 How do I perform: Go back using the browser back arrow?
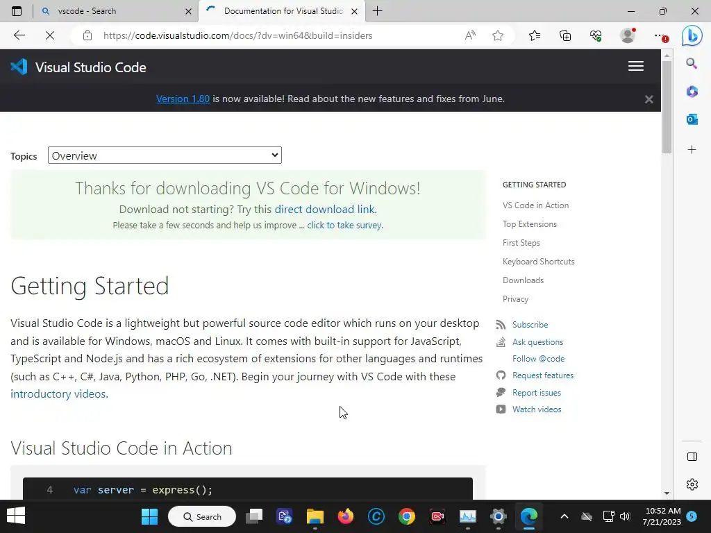pos(19,35)
